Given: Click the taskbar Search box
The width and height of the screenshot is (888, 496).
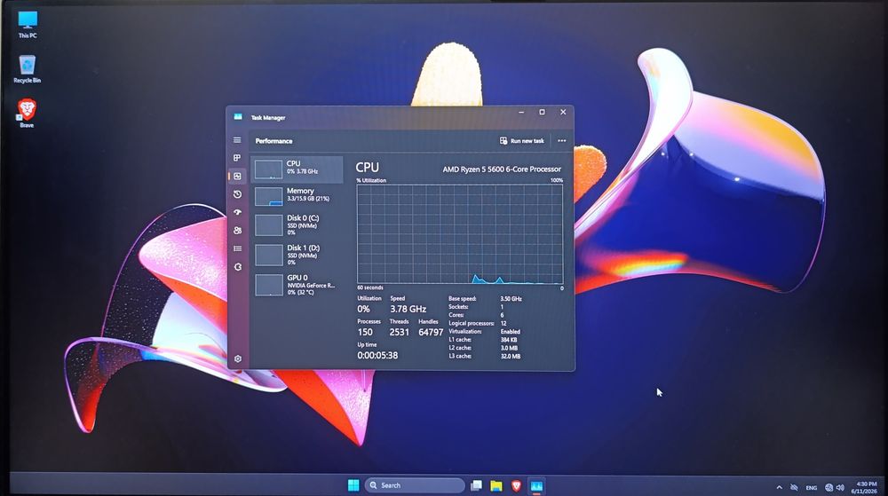Looking at the screenshot, I should pyautogui.click(x=415, y=485).
